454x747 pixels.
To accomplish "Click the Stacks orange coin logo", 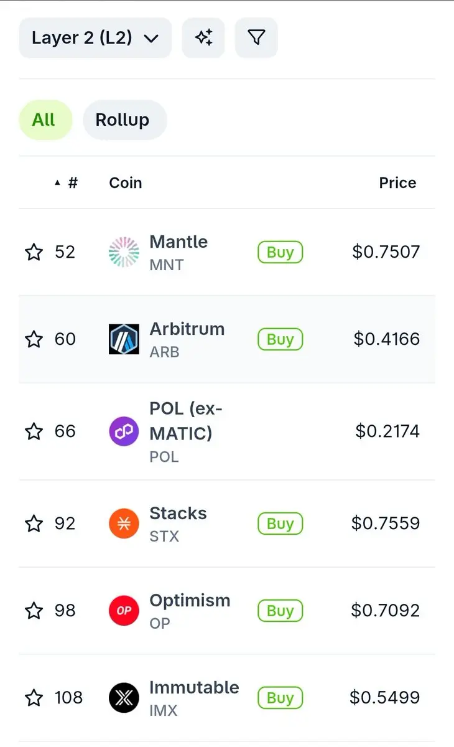I will click(124, 524).
